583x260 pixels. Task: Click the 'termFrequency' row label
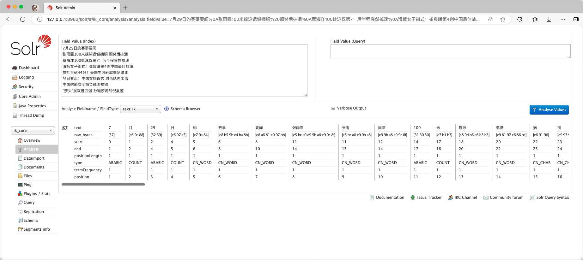point(88,170)
